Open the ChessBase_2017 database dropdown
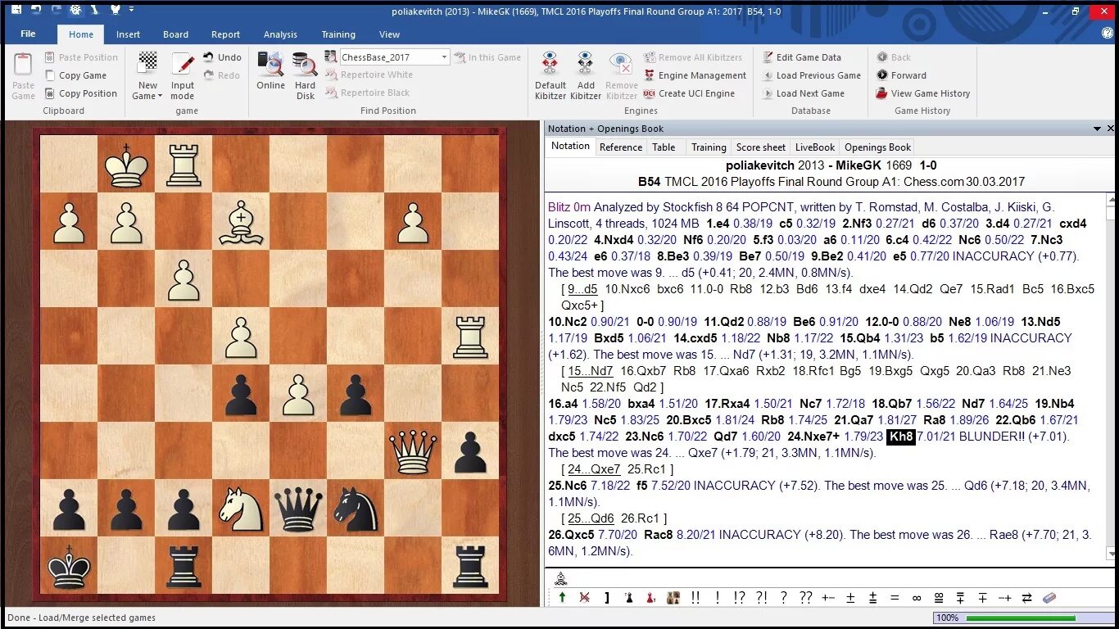Screen dimensions: 1119x629 444,57
